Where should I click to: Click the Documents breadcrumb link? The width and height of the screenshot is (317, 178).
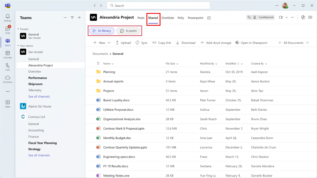[100, 54]
